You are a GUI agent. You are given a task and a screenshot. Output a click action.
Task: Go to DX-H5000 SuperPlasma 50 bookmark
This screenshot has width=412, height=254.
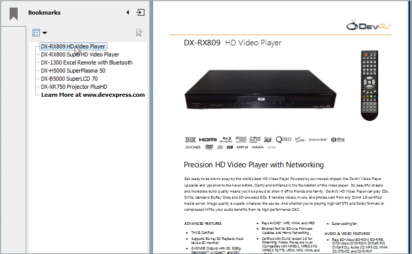(73, 71)
